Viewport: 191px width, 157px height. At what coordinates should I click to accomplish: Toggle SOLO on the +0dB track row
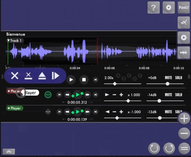pos(179,78)
